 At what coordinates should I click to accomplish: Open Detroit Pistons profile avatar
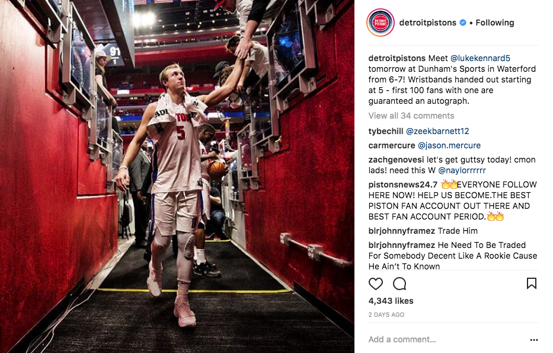(381, 23)
